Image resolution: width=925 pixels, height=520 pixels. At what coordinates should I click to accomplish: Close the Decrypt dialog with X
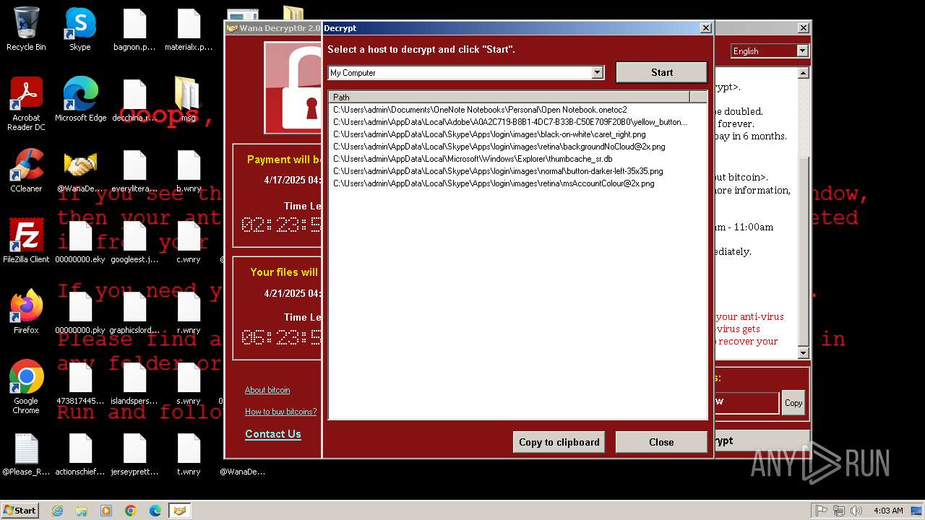point(705,28)
